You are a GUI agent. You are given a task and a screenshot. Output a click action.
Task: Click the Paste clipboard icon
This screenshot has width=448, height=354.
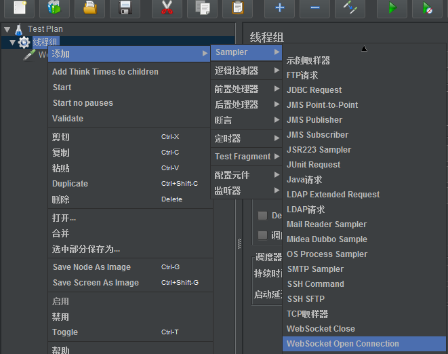coord(237,7)
